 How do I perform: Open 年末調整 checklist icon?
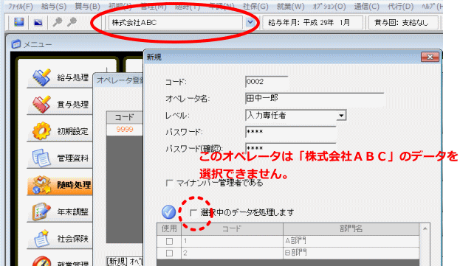[41, 211]
